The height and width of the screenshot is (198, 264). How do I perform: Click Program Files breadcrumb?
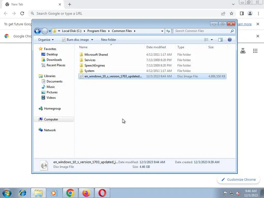(97, 31)
